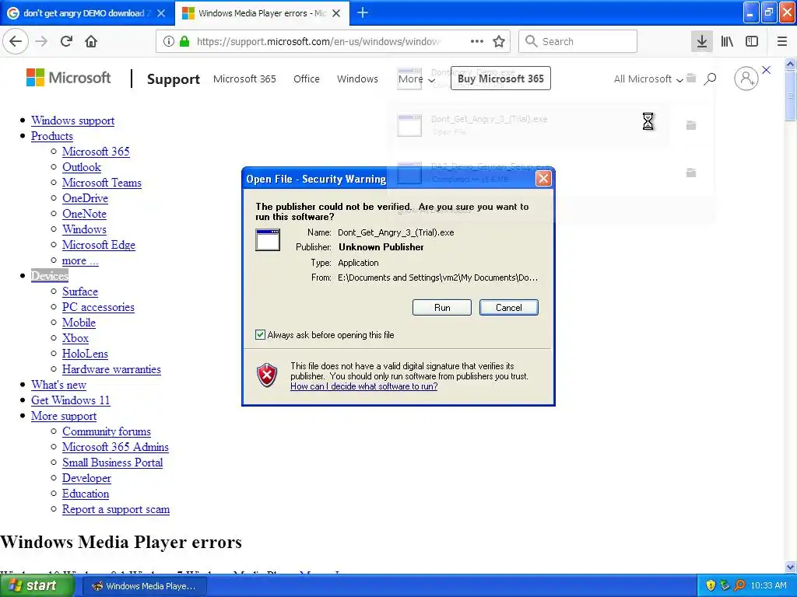This screenshot has width=797, height=597.
Task: Click the orange magnifier tray icon
Action: [739, 585]
